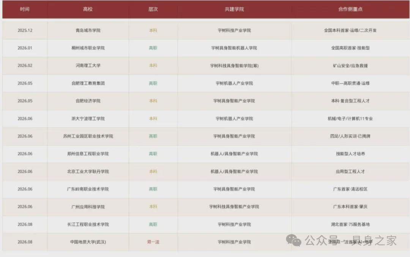This screenshot has width=410, height=257.
Task: Select the 2026.01 date cell
Action: point(25,48)
